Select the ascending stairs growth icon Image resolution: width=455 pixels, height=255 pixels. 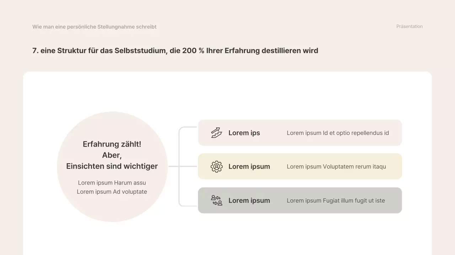tap(216, 133)
